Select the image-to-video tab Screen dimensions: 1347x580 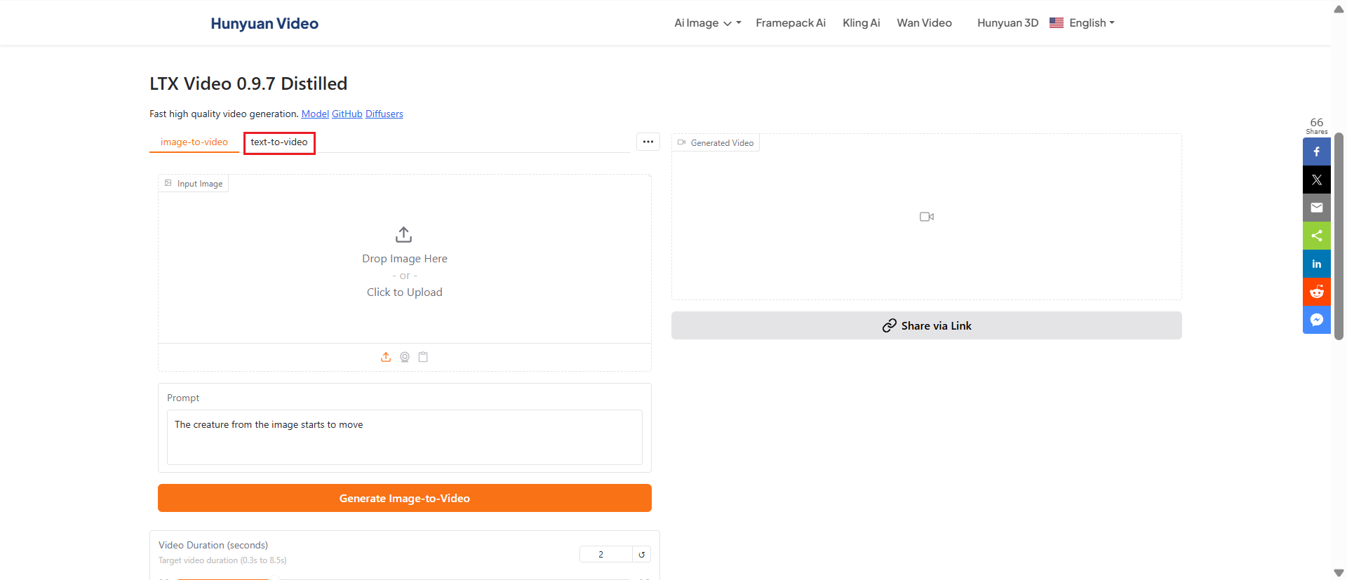(x=194, y=142)
